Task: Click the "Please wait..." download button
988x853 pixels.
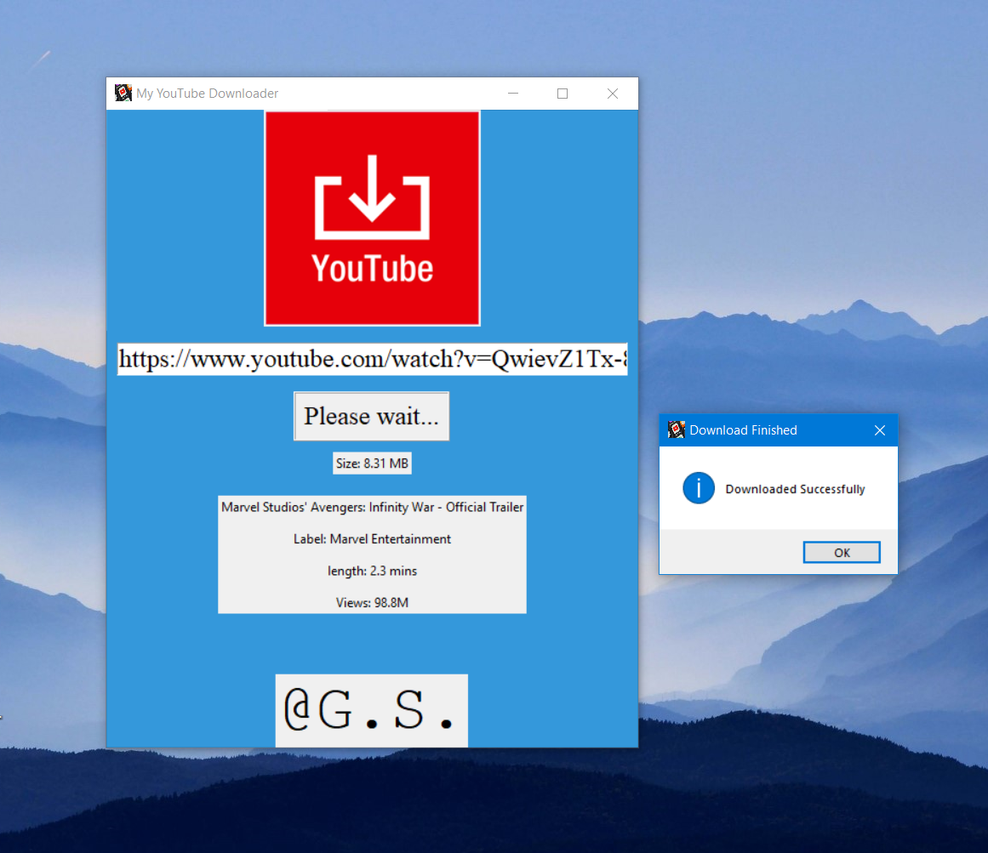Action: pyautogui.click(x=371, y=416)
